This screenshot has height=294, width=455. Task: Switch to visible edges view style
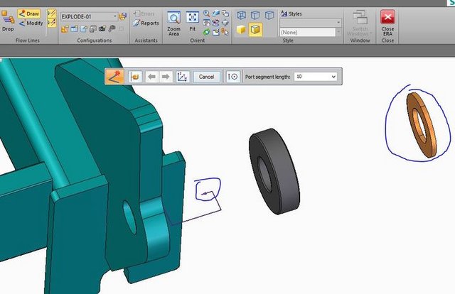click(269, 15)
